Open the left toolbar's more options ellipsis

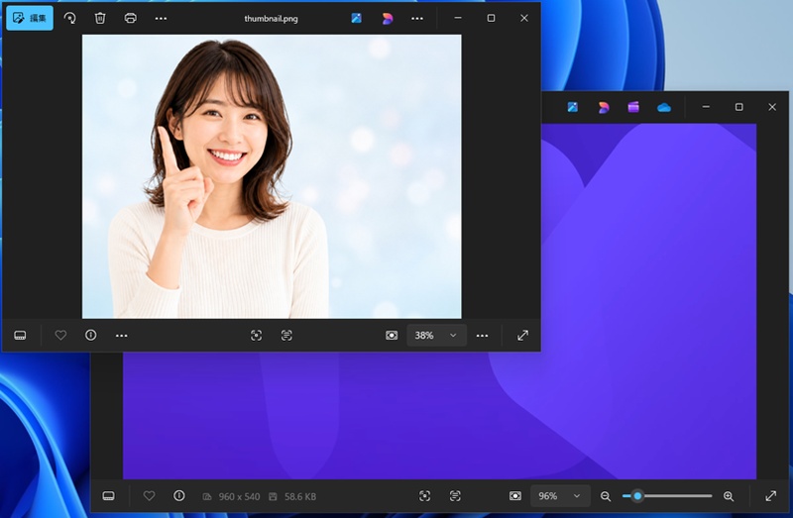(x=161, y=18)
